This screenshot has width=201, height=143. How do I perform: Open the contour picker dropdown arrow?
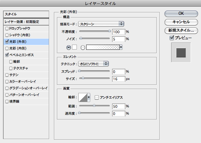[89, 98]
